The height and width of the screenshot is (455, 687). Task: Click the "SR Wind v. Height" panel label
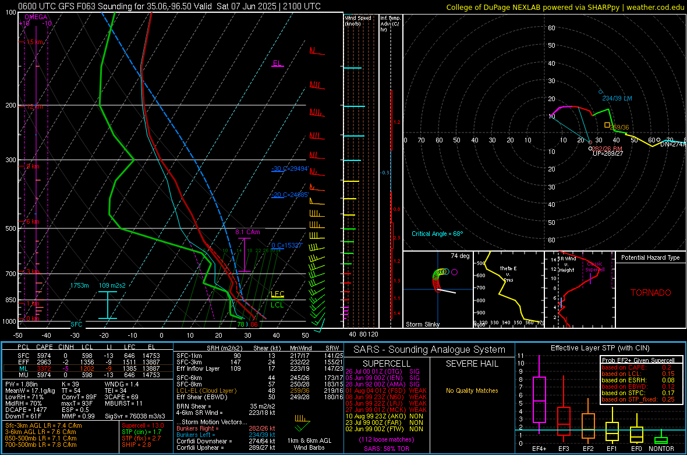[x=566, y=264]
